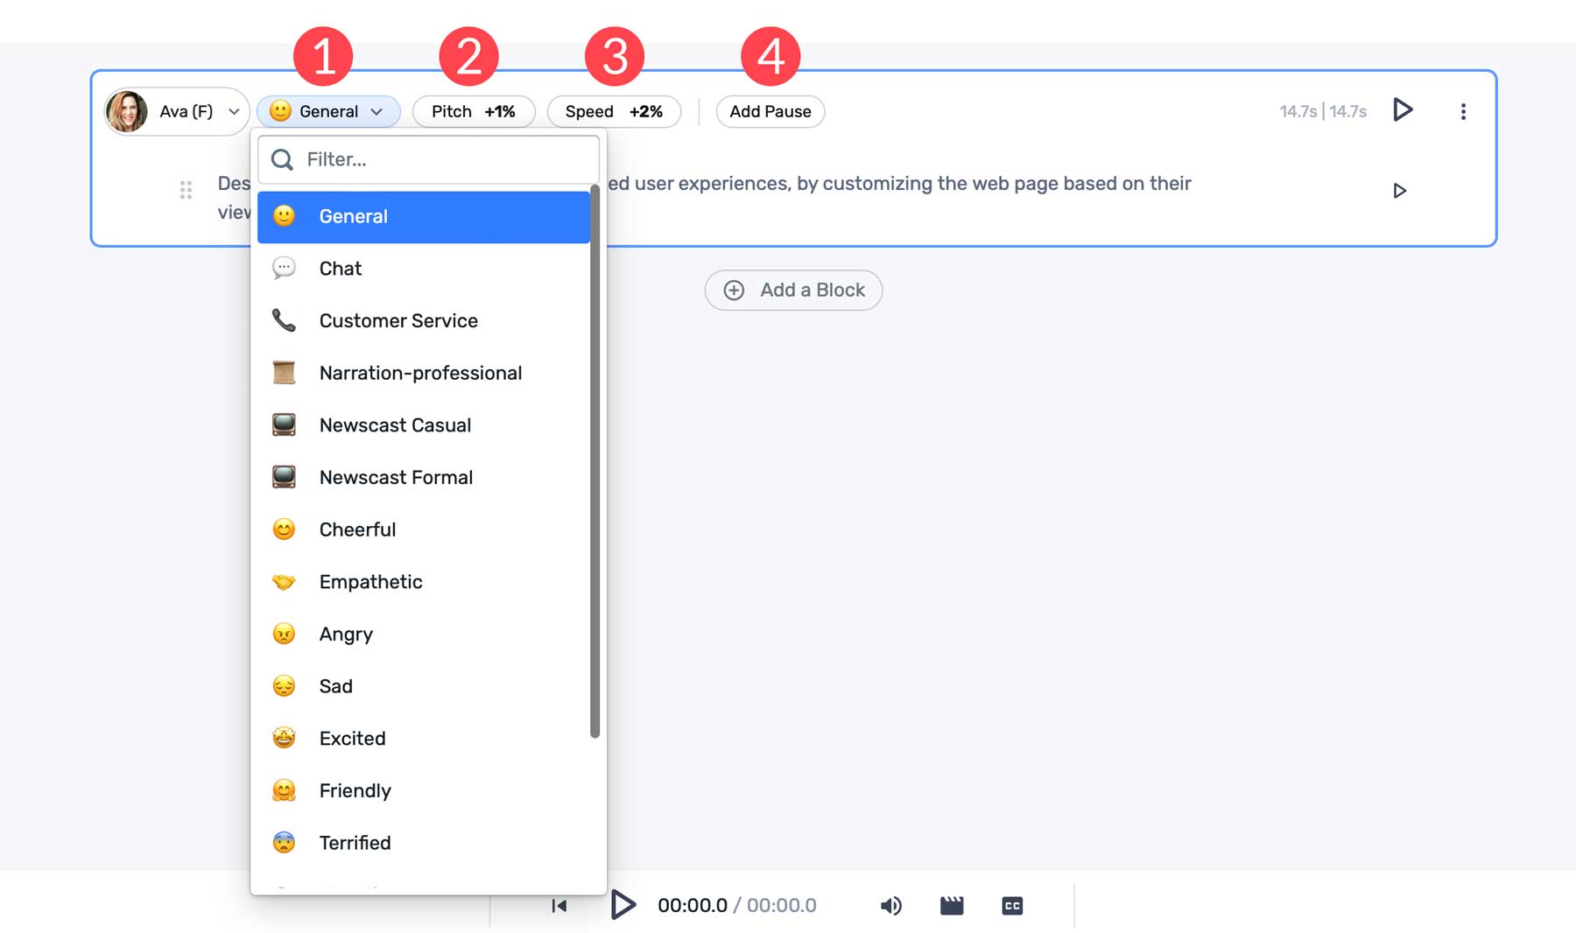The width and height of the screenshot is (1576, 933).
Task: Click the Customer Service phone icon
Action: pyautogui.click(x=284, y=320)
